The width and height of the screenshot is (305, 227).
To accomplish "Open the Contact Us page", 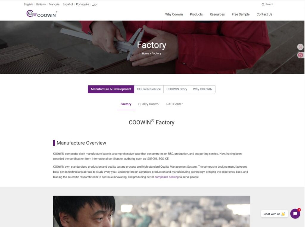I will point(264,14).
